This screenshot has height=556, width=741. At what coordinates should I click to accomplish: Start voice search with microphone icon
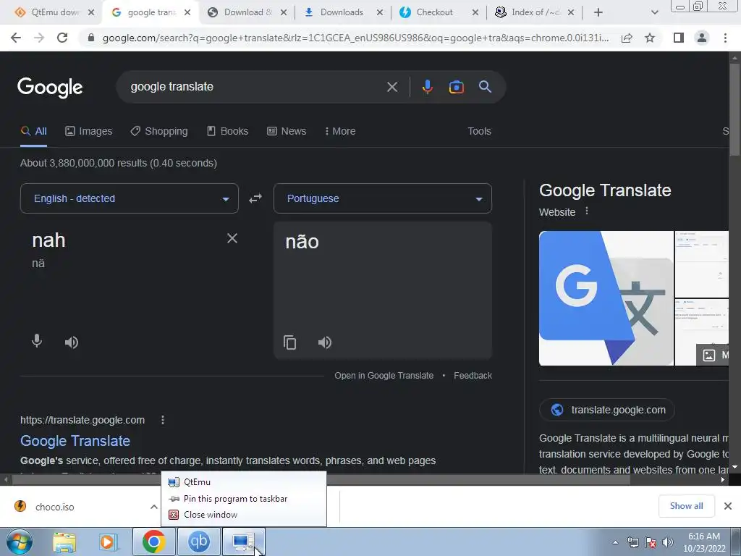[427, 87]
